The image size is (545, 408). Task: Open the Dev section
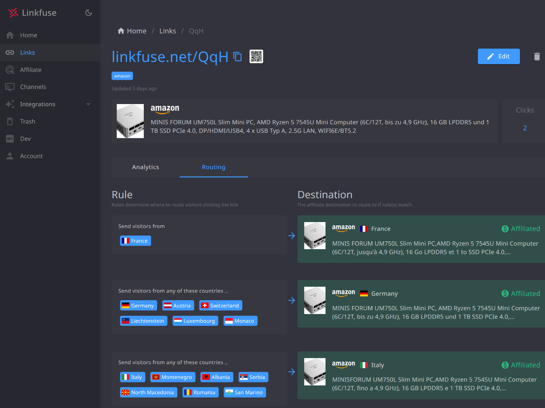[x=25, y=139]
